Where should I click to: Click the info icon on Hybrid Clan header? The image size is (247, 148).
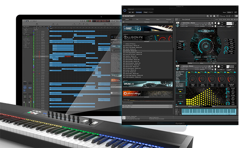[x=212, y=23]
